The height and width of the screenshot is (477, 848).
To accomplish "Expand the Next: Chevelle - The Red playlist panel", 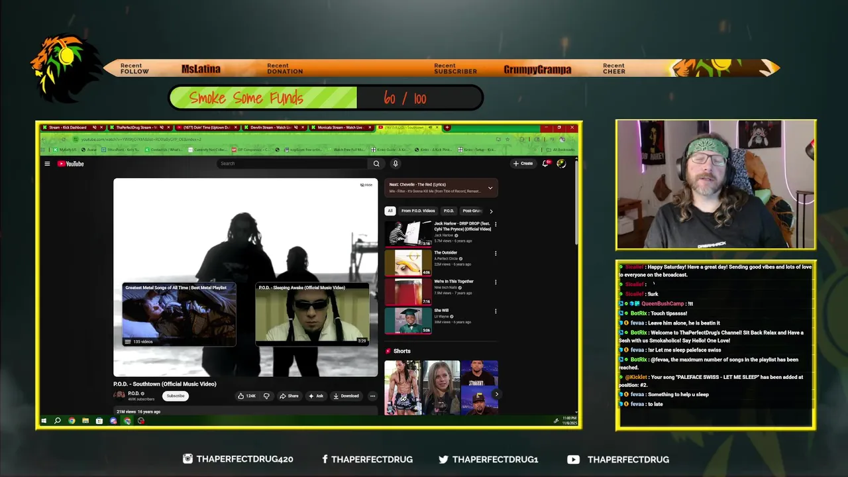I will click(x=490, y=188).
